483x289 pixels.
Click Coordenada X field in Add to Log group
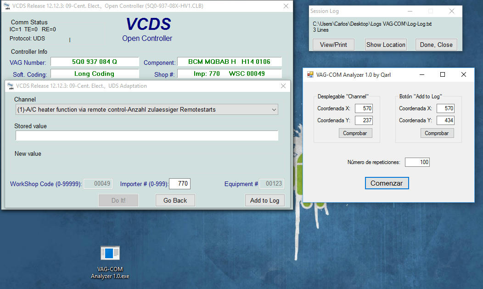pyautogui.click(x=445, y=108)
